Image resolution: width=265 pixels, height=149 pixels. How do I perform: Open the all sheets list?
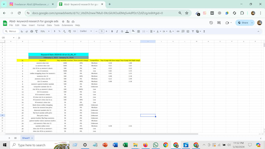point(15,138)
